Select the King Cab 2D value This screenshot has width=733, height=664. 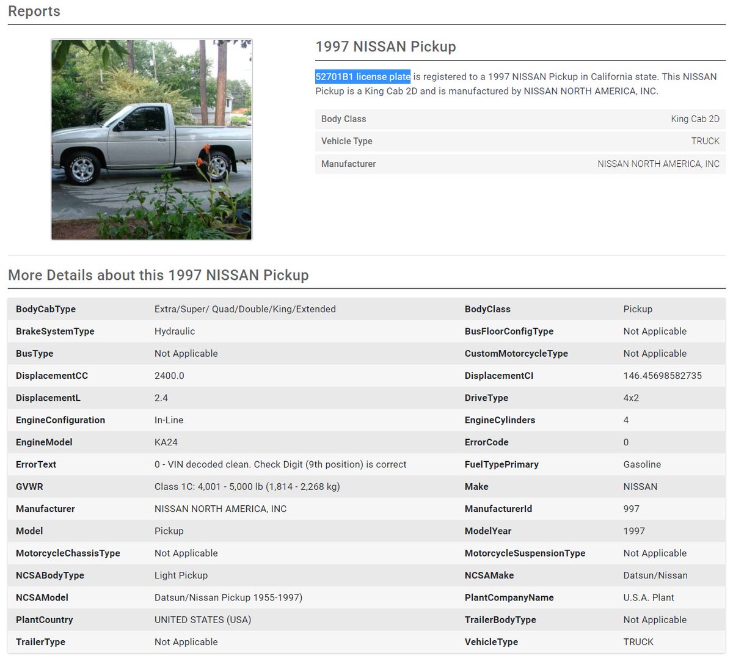click(695, 119)
